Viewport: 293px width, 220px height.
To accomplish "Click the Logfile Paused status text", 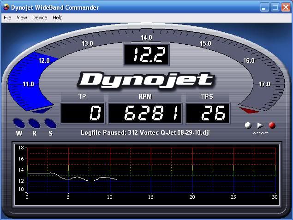I will (145, 132).
